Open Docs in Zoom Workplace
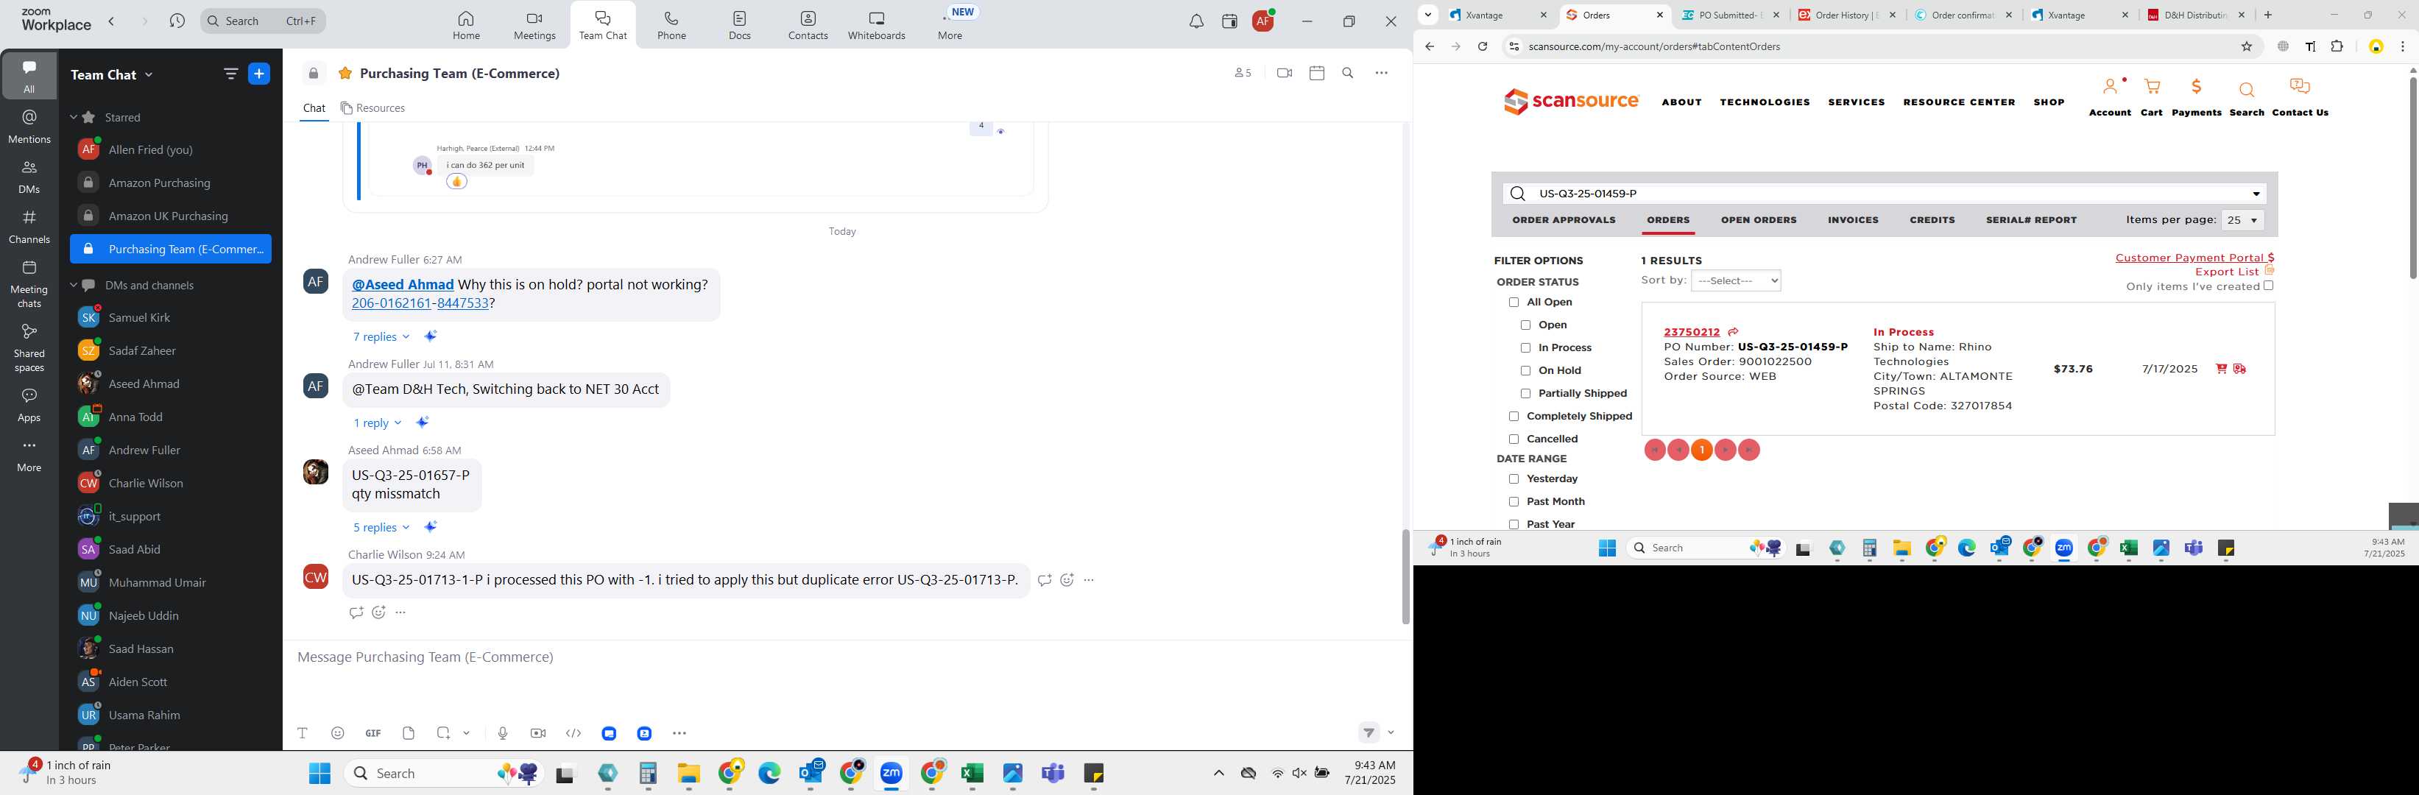 [740, 25]
